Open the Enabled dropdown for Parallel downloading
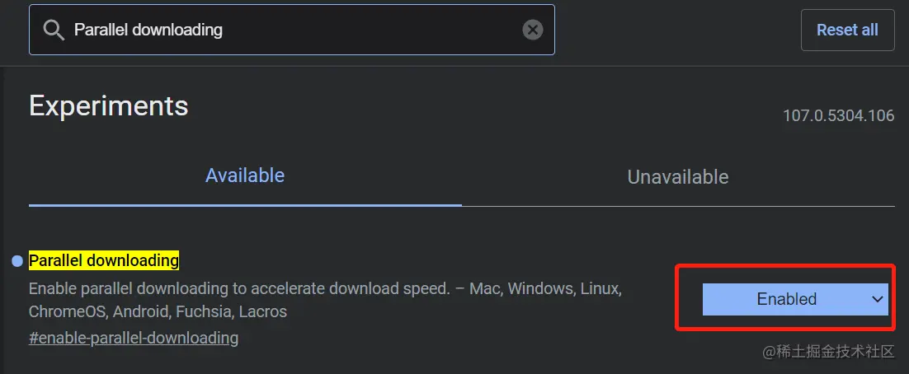 click(794, 300)
